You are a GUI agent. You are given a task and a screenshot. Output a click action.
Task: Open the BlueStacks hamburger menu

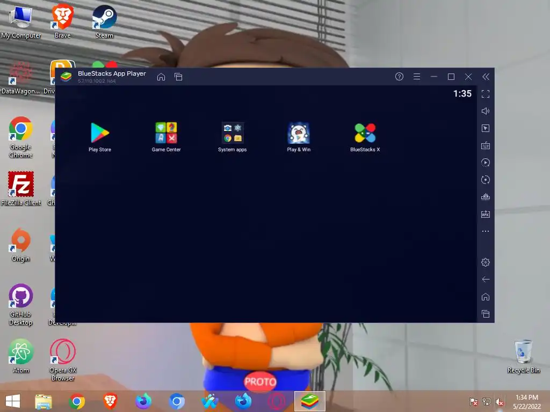tap(417, 76)
